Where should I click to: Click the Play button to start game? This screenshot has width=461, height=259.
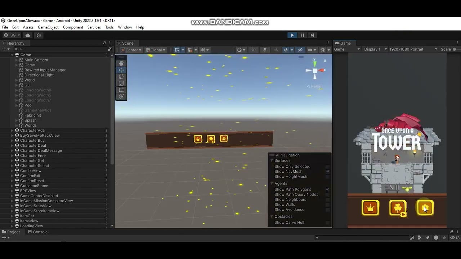click(x=292, y=35)
